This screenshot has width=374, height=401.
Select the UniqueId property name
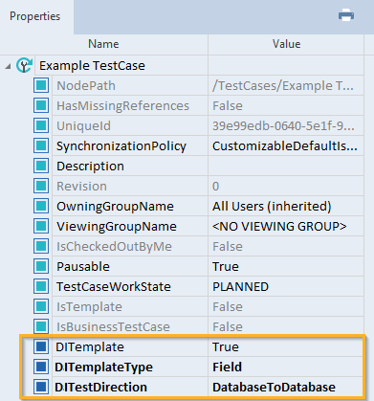(83, 125)
